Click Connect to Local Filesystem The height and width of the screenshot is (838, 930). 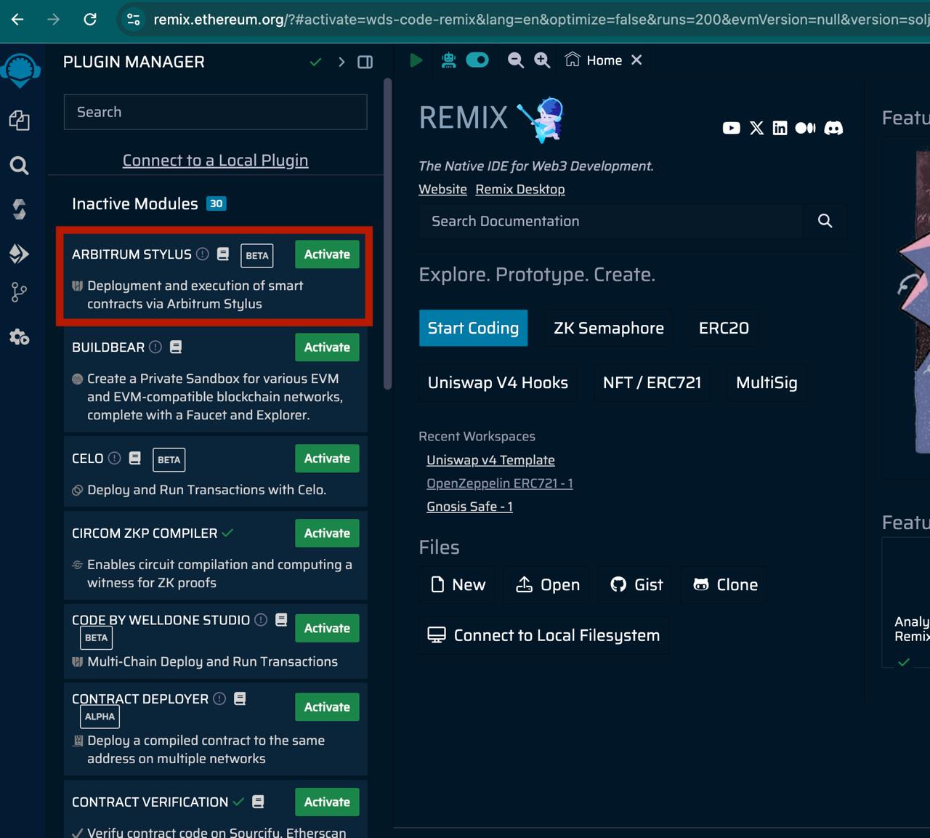click(x=543, y=635)
